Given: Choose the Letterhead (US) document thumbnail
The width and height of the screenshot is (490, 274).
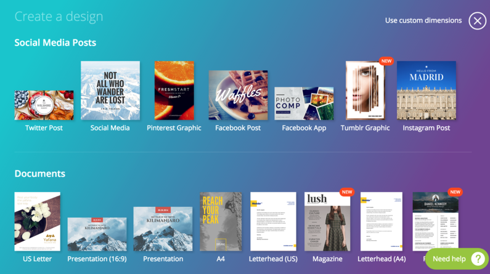Looking at the screenshot, I should click(273, 222).
